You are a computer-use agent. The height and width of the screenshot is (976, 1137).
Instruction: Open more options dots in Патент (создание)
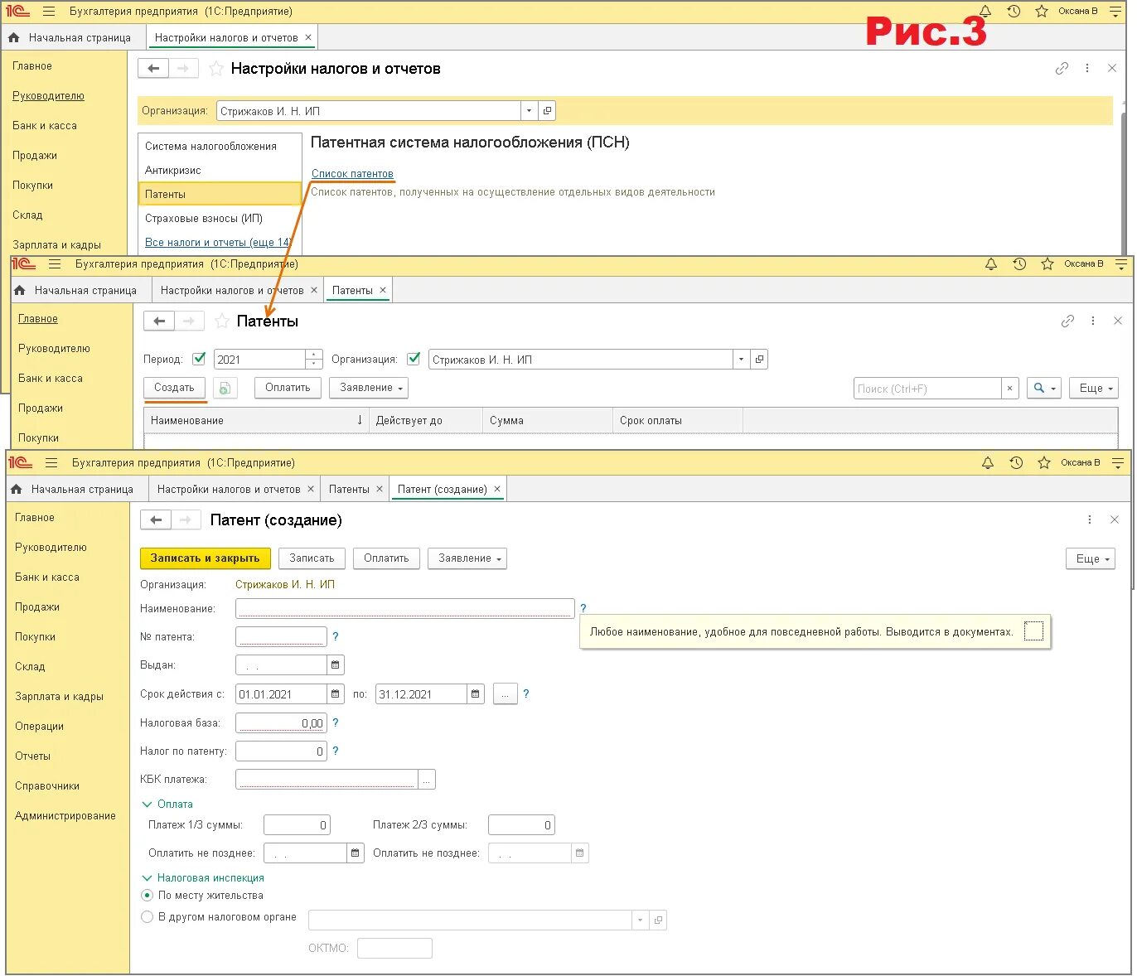1089,519
